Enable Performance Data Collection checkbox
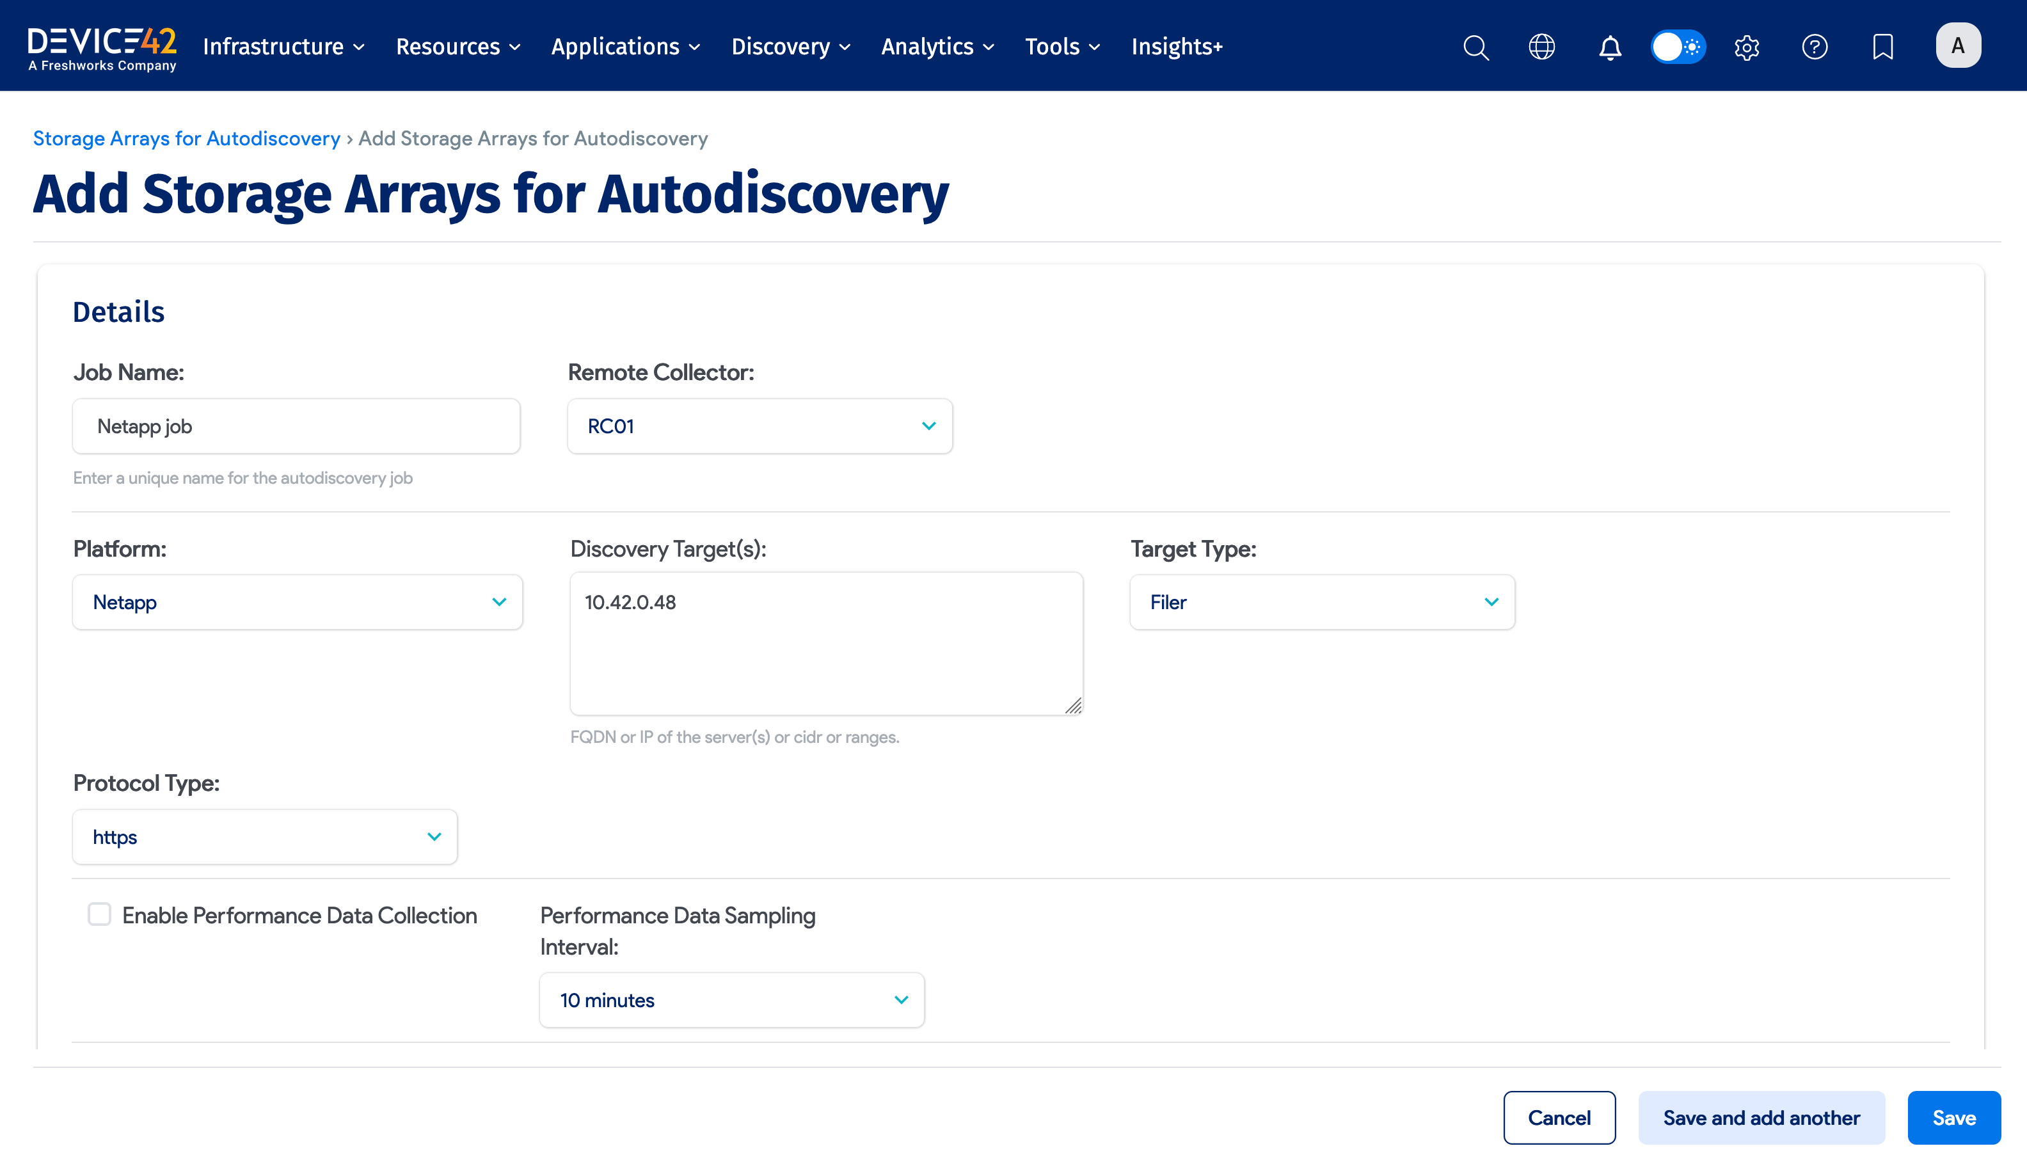 pos(100,914)
